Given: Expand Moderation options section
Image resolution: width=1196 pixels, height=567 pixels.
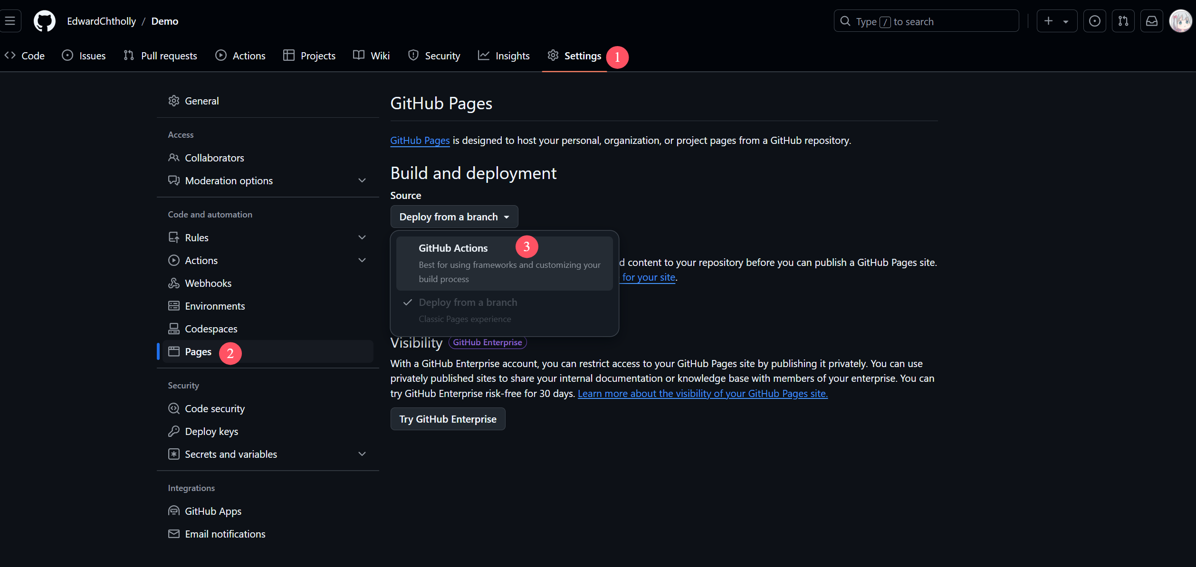Looking at the screenshot, I should (x=268, y=180).
